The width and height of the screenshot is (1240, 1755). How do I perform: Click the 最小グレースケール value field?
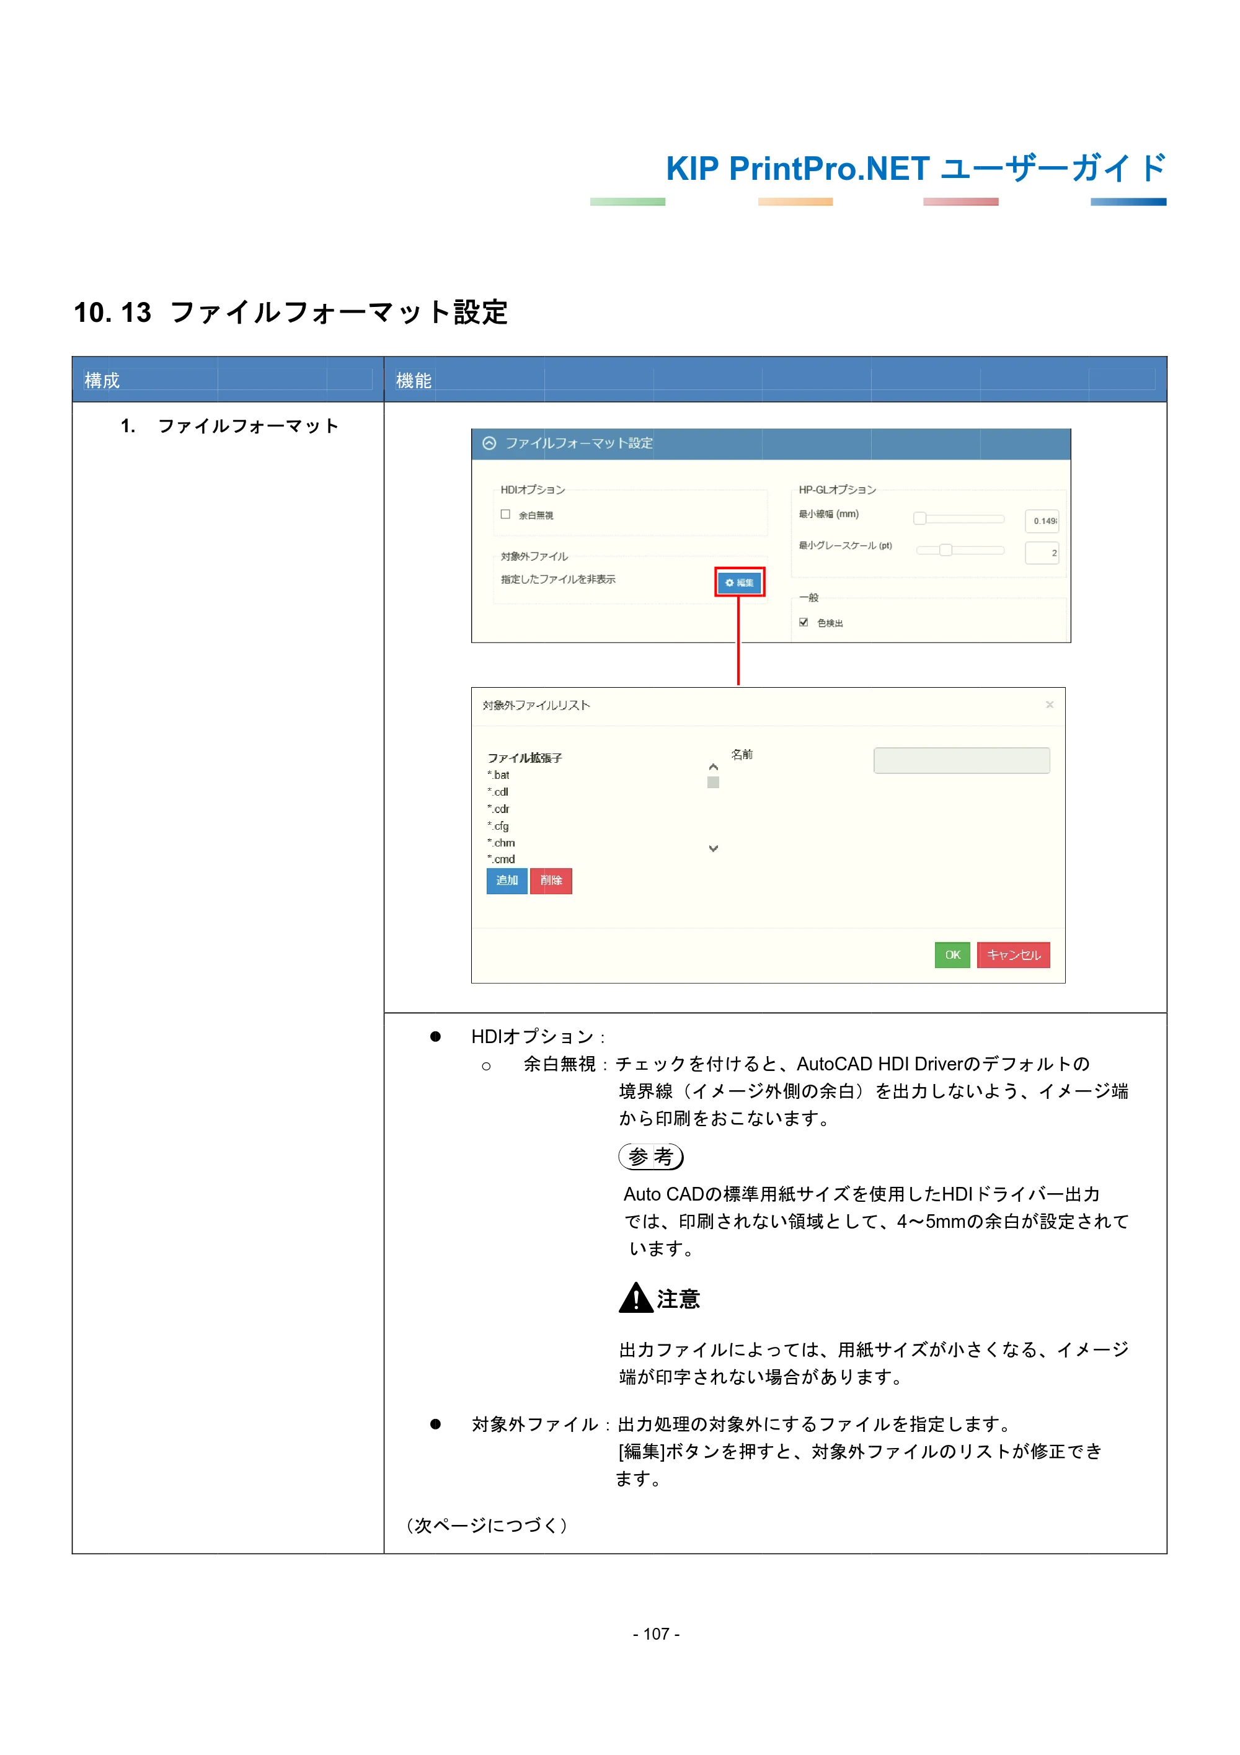1042,553
